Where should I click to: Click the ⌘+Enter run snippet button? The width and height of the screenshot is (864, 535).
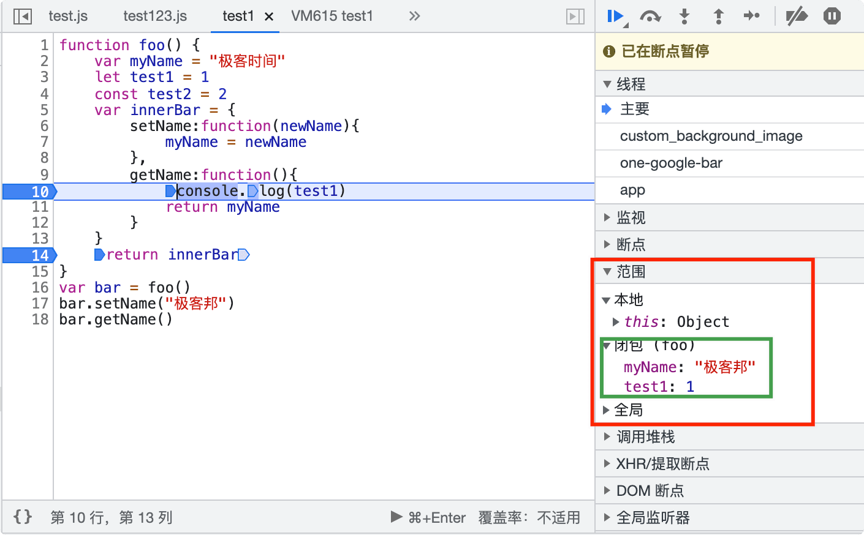428,518
